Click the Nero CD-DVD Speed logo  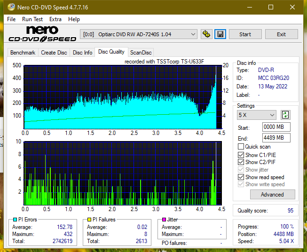42,34
